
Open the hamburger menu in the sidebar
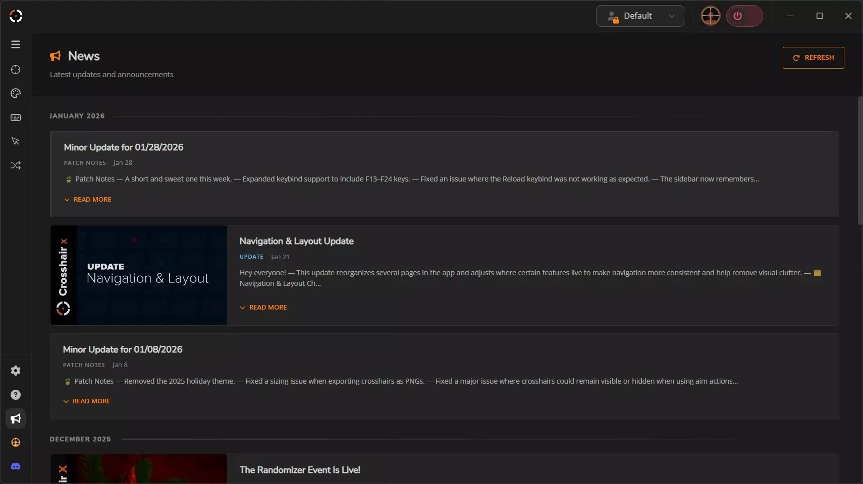click(x=16, y=44)
